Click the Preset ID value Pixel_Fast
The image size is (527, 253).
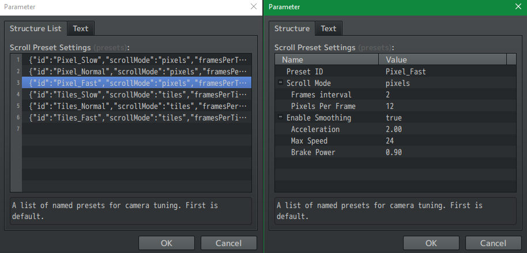click(405, 71)
